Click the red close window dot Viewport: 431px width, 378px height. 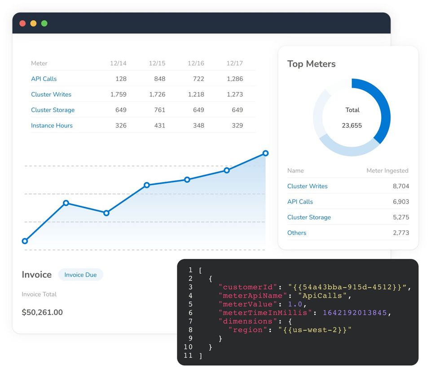click(22, 23)
